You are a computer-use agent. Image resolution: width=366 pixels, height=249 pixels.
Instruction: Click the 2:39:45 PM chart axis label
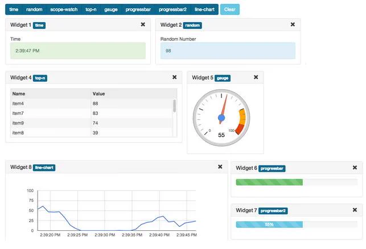(187, 235)
